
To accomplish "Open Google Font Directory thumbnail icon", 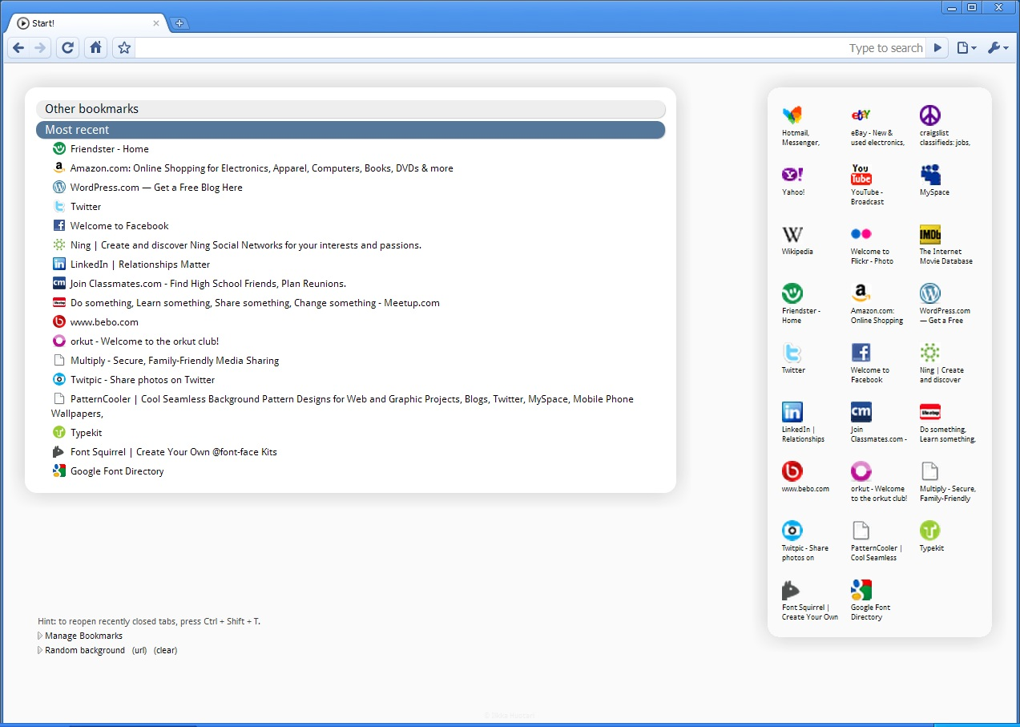I will tap(861, 589).
